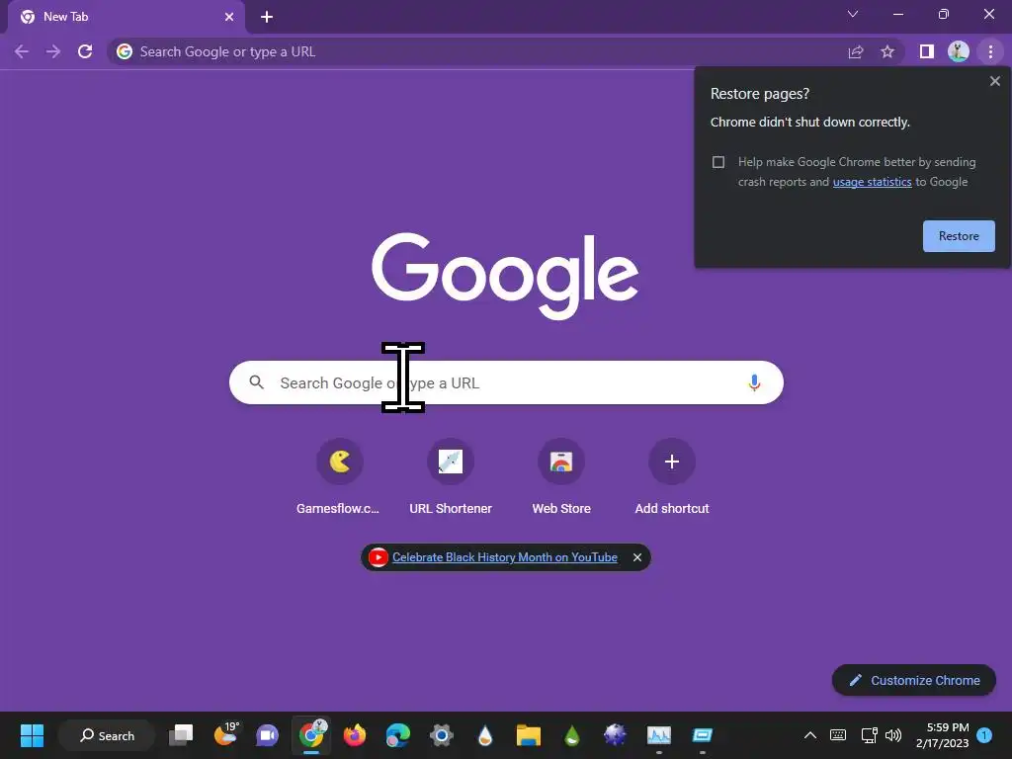This screenshot has width=1012, height=759.
Task: Click the Google search box
Action: click(506, 382)
